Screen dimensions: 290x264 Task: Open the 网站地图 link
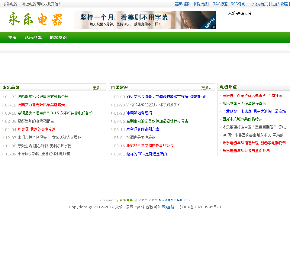coord(201,4)
